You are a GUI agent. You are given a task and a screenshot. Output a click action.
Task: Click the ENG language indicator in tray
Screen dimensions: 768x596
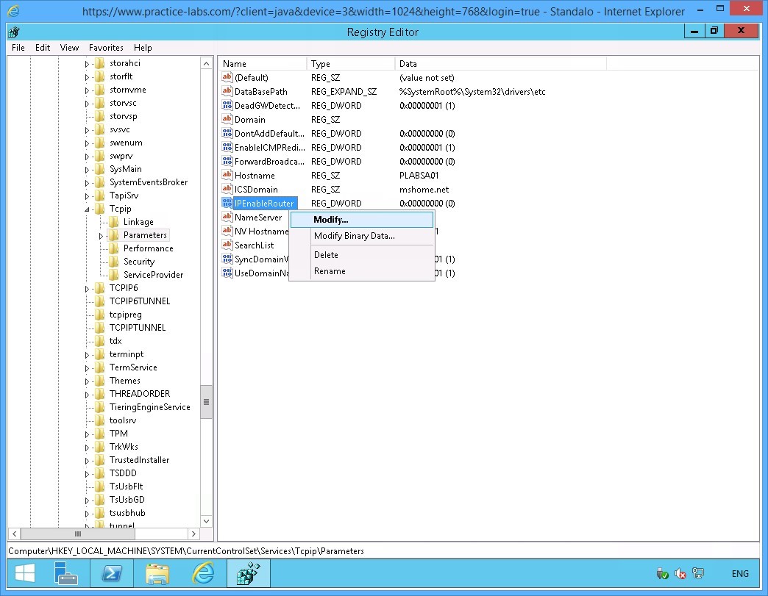click(x=740, y=574)
